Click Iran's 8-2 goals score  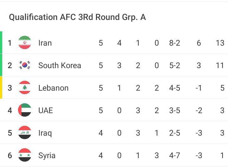[x=174, y=43]
